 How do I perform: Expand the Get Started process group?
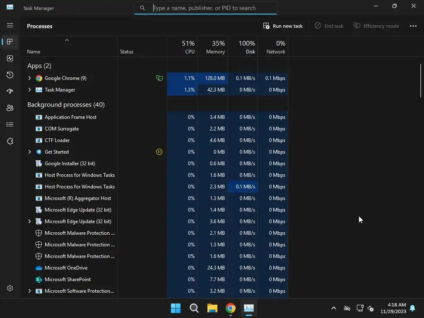29,152
